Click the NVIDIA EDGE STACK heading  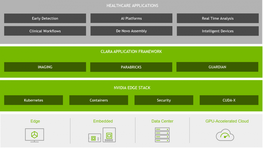(132, 88)
